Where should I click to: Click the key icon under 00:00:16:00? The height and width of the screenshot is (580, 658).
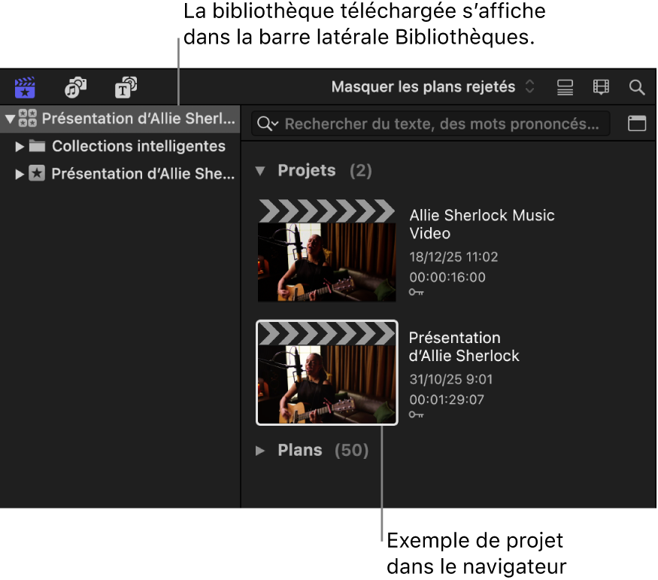(417, 292)
